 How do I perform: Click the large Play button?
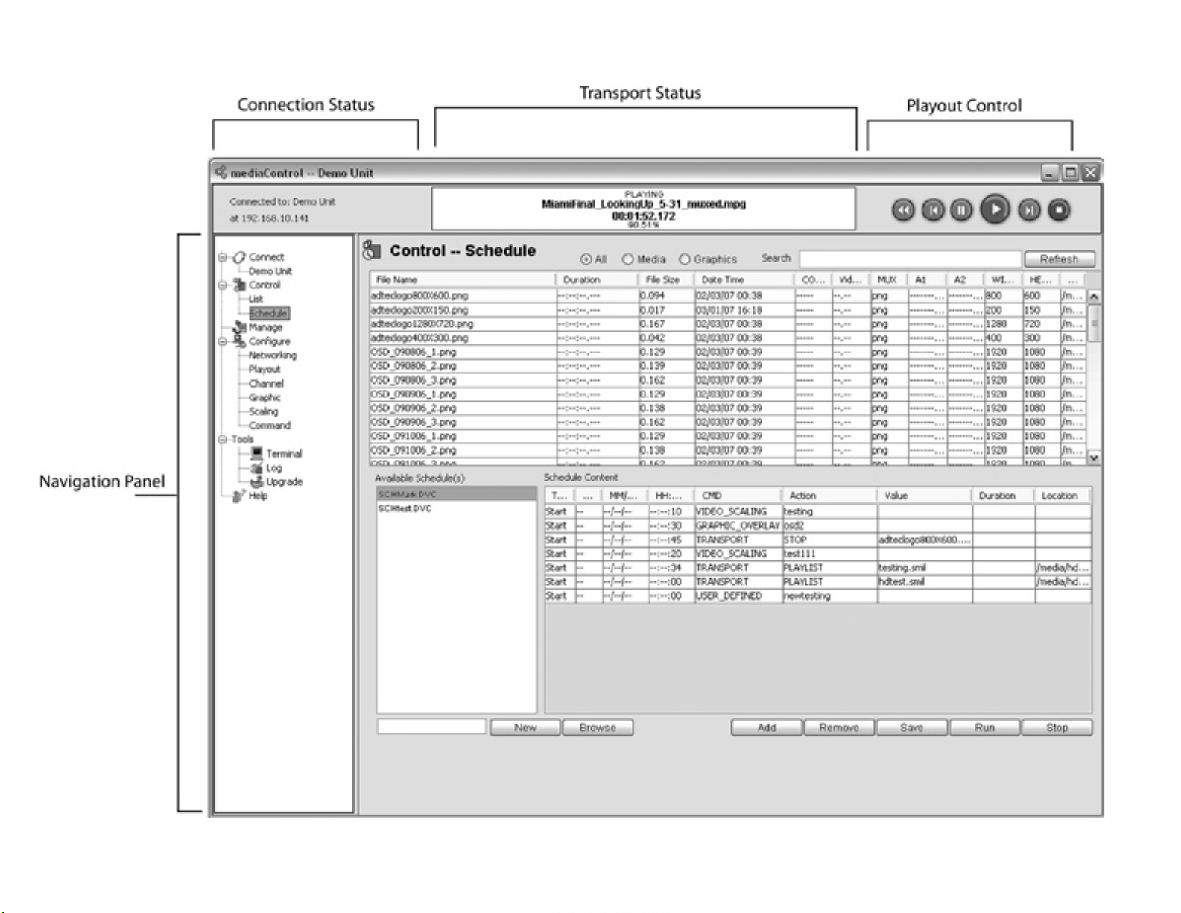[995, 209]
